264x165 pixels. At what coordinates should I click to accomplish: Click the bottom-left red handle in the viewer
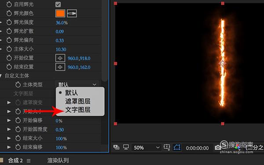coord(115,124)
